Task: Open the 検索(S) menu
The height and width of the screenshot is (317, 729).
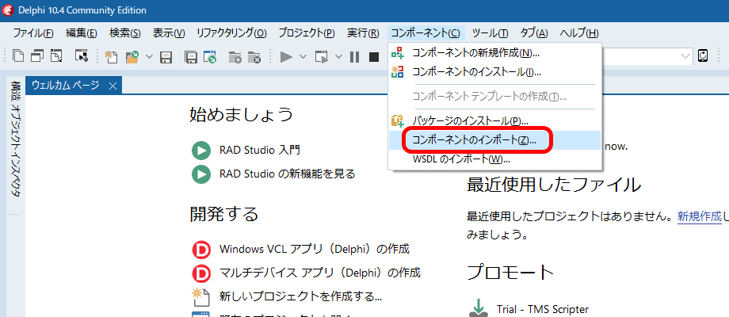Action: pyautogui.click(x=125, y=33)
